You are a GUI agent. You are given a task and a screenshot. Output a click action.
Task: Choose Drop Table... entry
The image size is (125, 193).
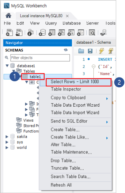click(x=63, y=160)
